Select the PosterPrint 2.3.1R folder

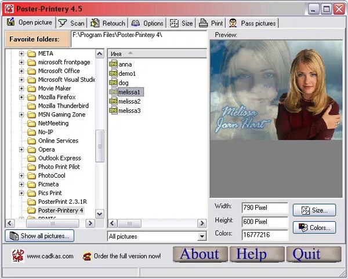tap(63, 201)
